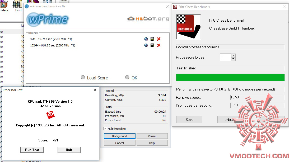Close the Fritz Chess Benchmark window

pyautogui.click(x=285, y=7)
